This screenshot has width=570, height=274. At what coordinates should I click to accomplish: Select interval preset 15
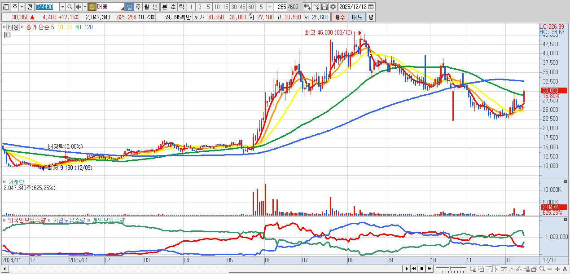[x=225, y=7]
